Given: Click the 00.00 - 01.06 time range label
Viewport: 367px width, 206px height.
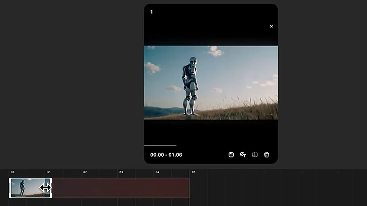Looking at the screenshot, I should click(166, 155).
